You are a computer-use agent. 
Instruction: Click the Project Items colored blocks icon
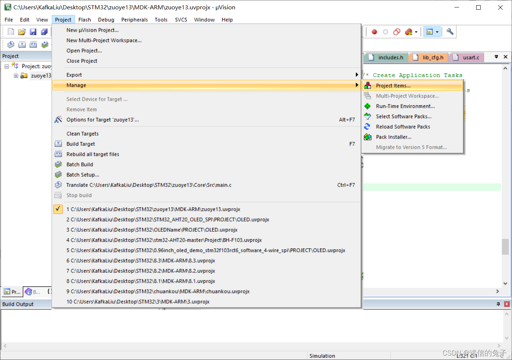click(x=368, y=85)
